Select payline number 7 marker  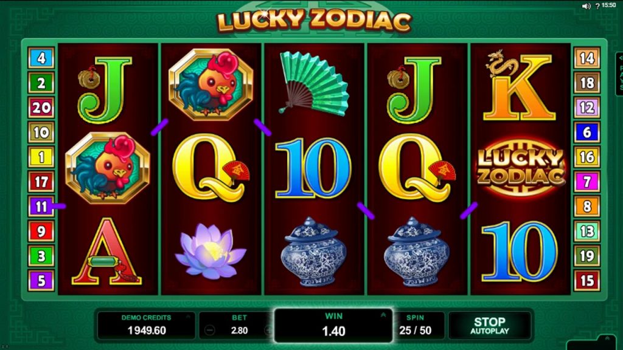pyautogui.click(x=587, y=182)
